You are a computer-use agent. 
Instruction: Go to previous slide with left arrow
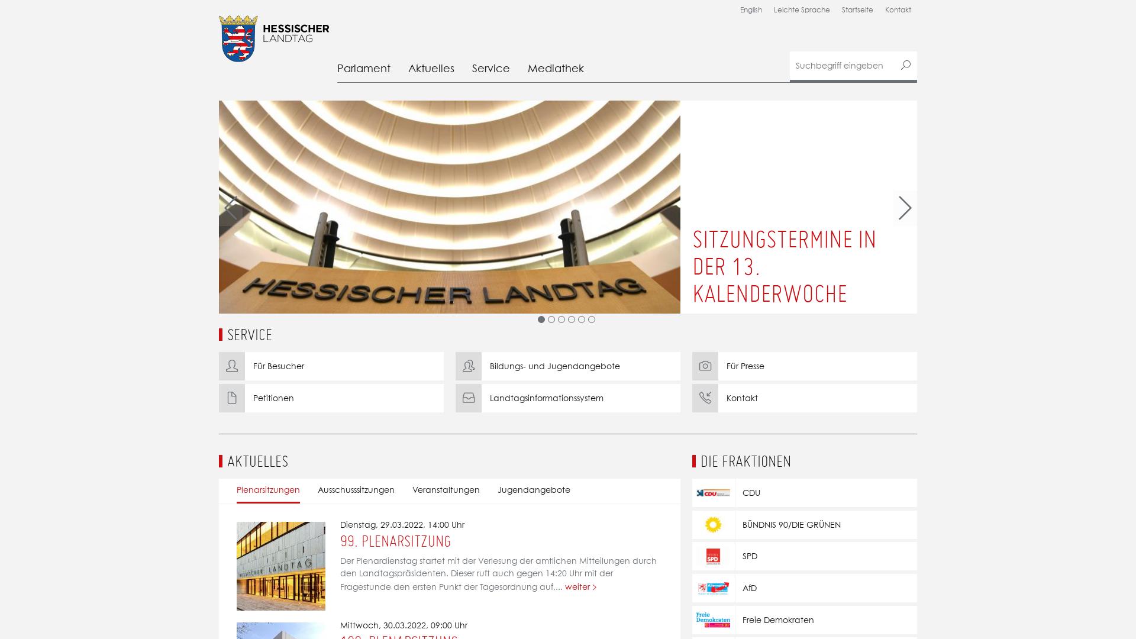(x=231, y=208)
